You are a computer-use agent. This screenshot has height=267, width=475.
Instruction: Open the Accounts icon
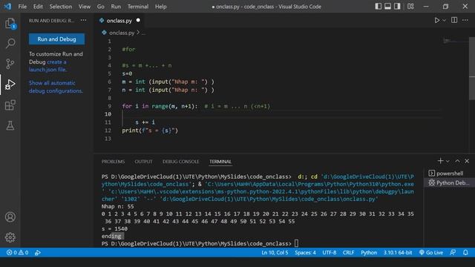10,217
